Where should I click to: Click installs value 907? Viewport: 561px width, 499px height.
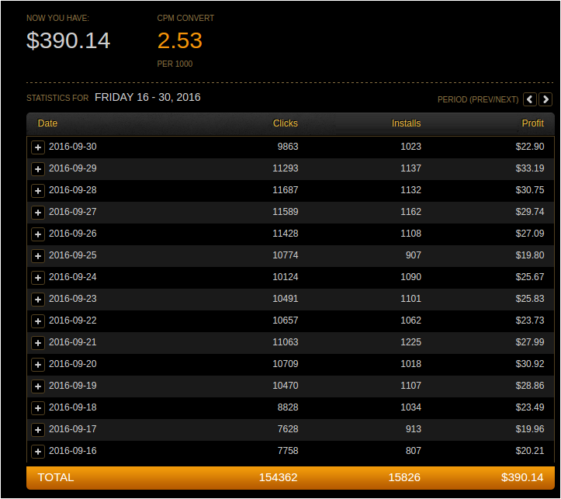click(414, 255)
